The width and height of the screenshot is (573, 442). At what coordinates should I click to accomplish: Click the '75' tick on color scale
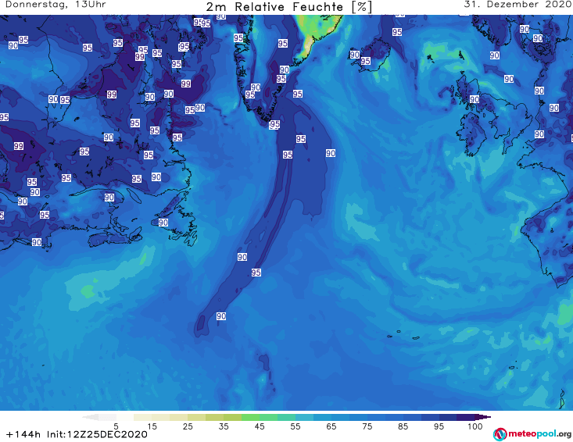coord(367,426)
